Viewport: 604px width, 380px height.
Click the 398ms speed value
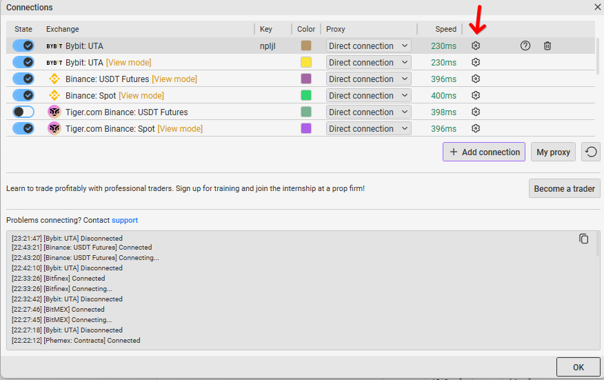pos(443,112)
